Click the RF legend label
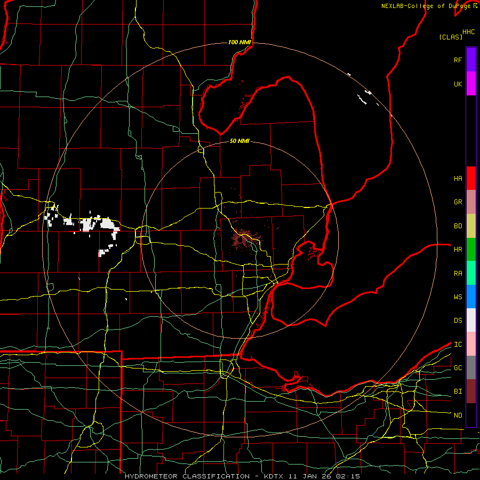This screenshot has height=480, width=480. [458, 60]
